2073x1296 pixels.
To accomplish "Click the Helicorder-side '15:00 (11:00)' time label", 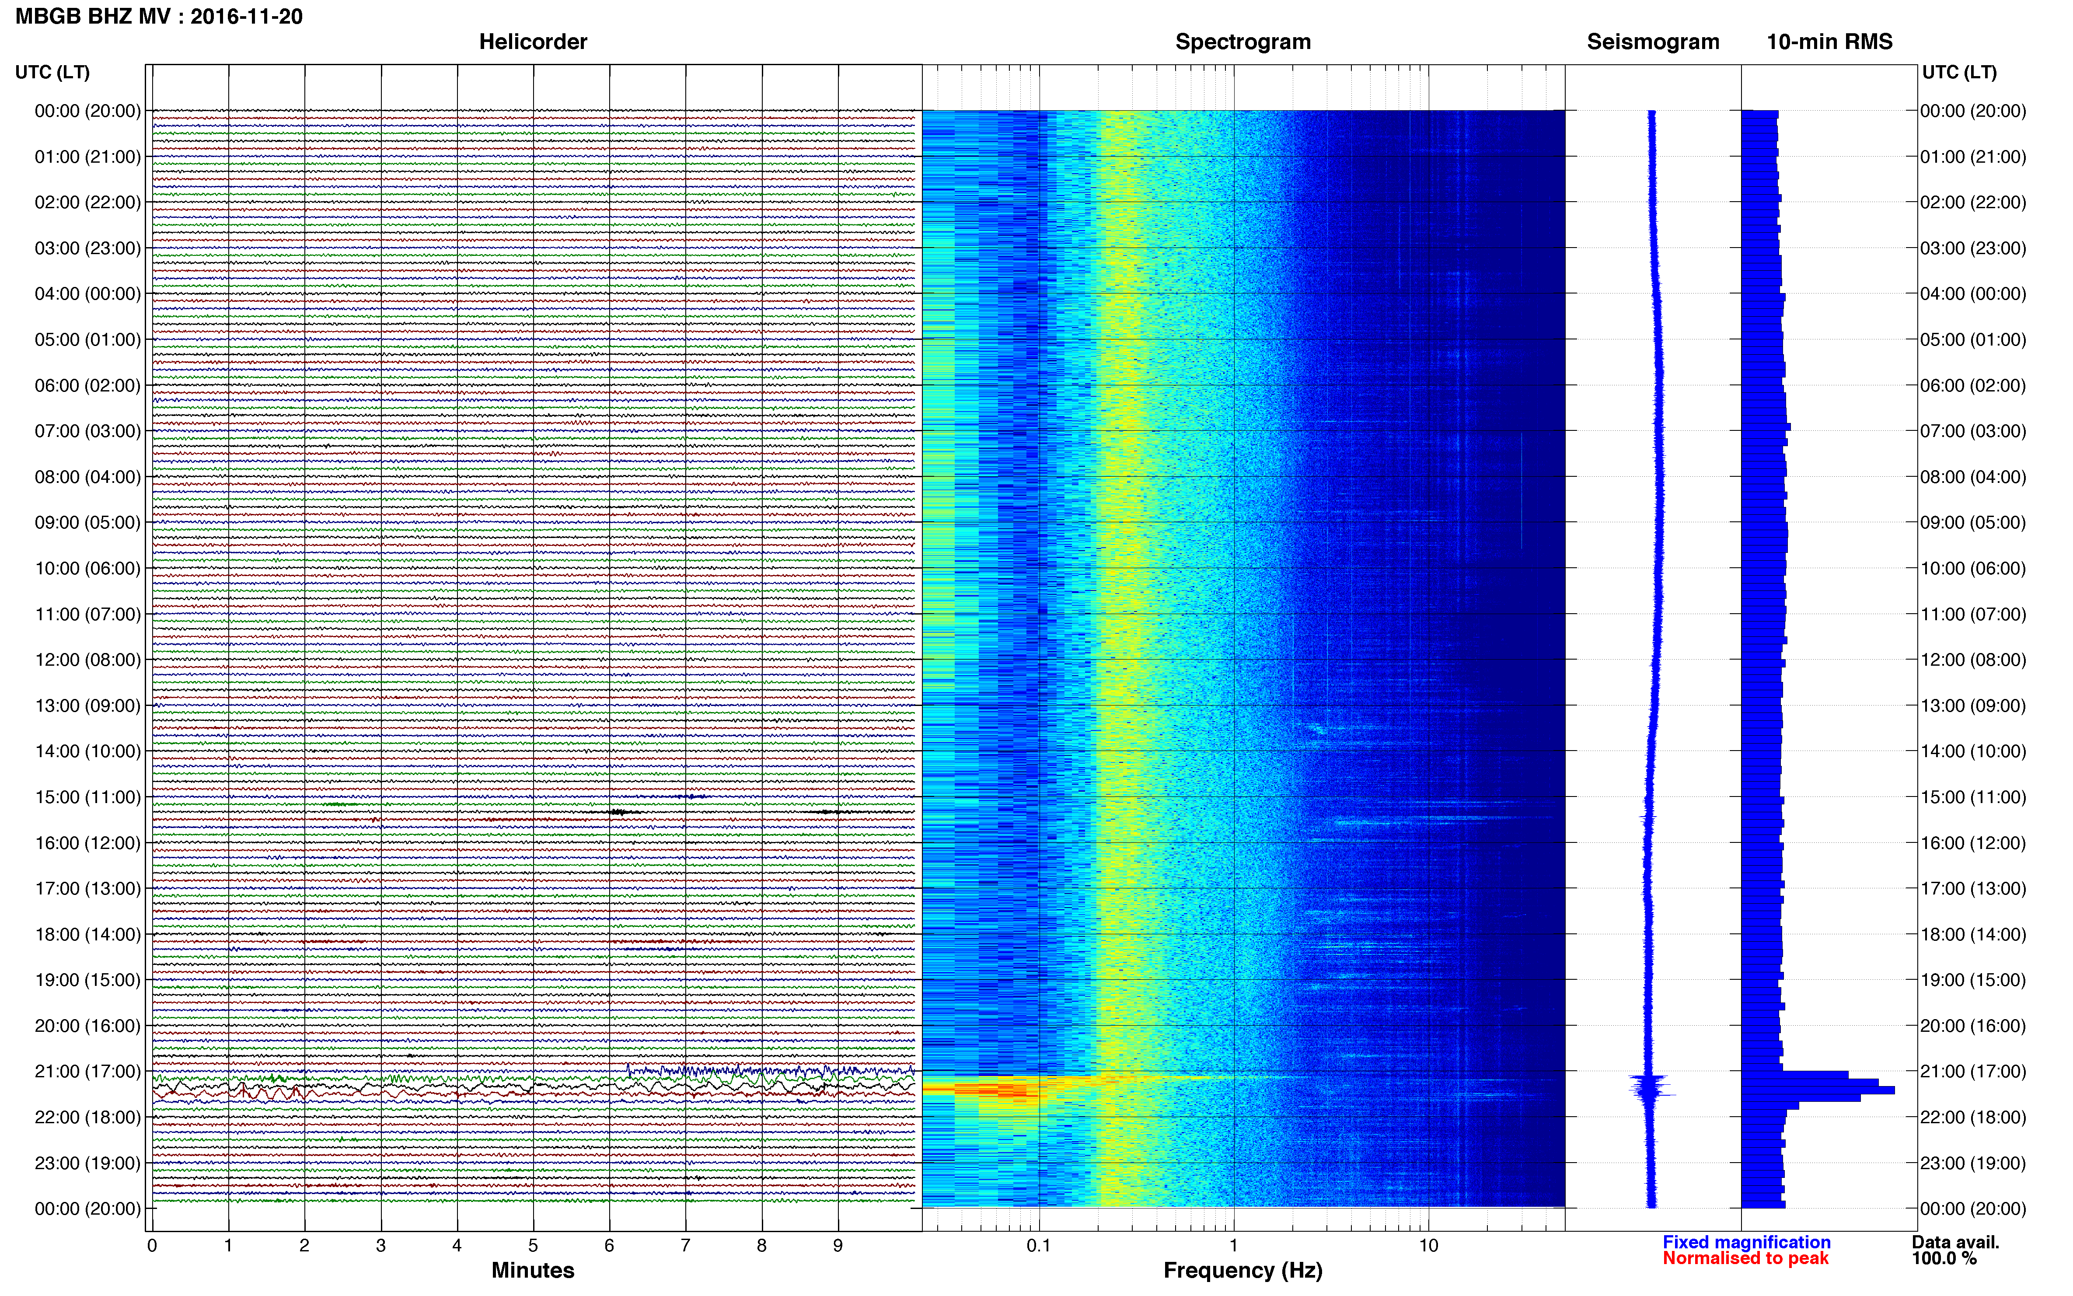I will (87, 797).
